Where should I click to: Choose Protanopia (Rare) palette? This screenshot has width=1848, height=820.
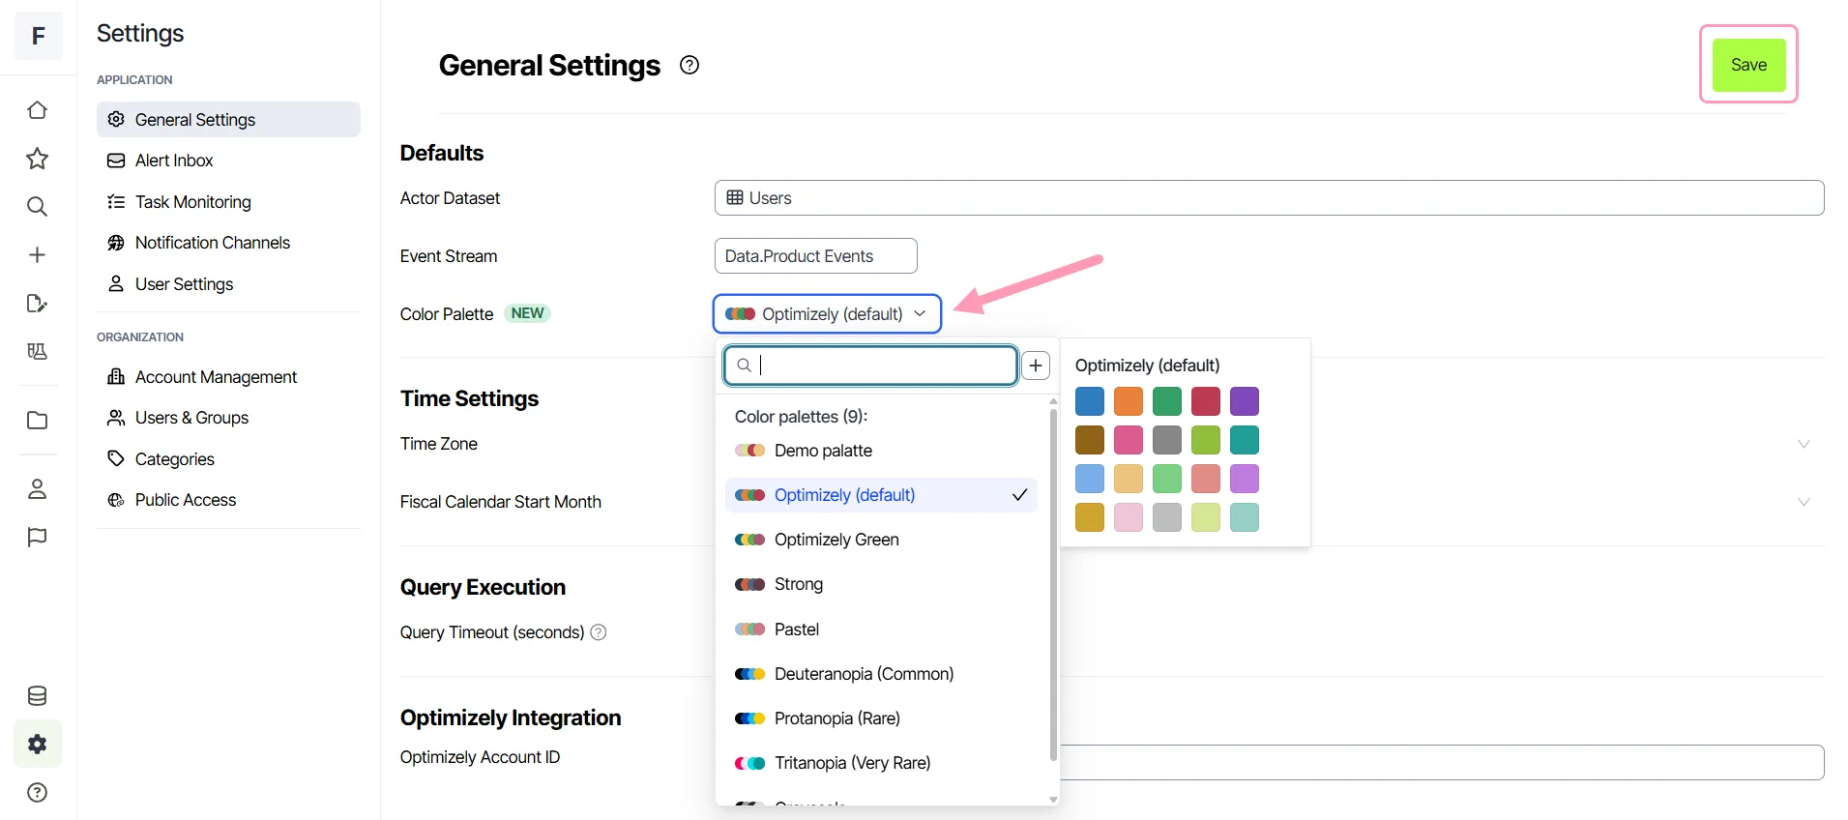coord(881,718)
